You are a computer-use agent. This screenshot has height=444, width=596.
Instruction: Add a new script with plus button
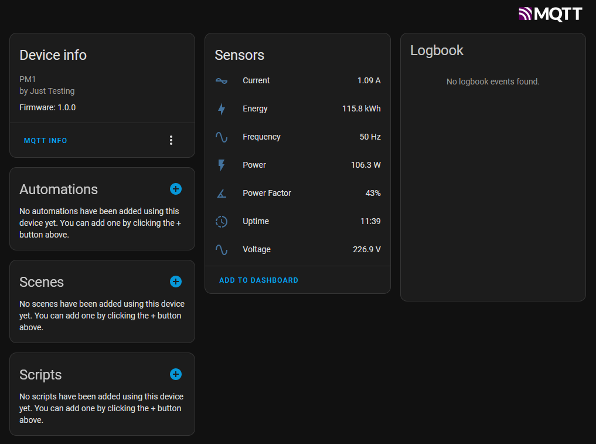176,374
